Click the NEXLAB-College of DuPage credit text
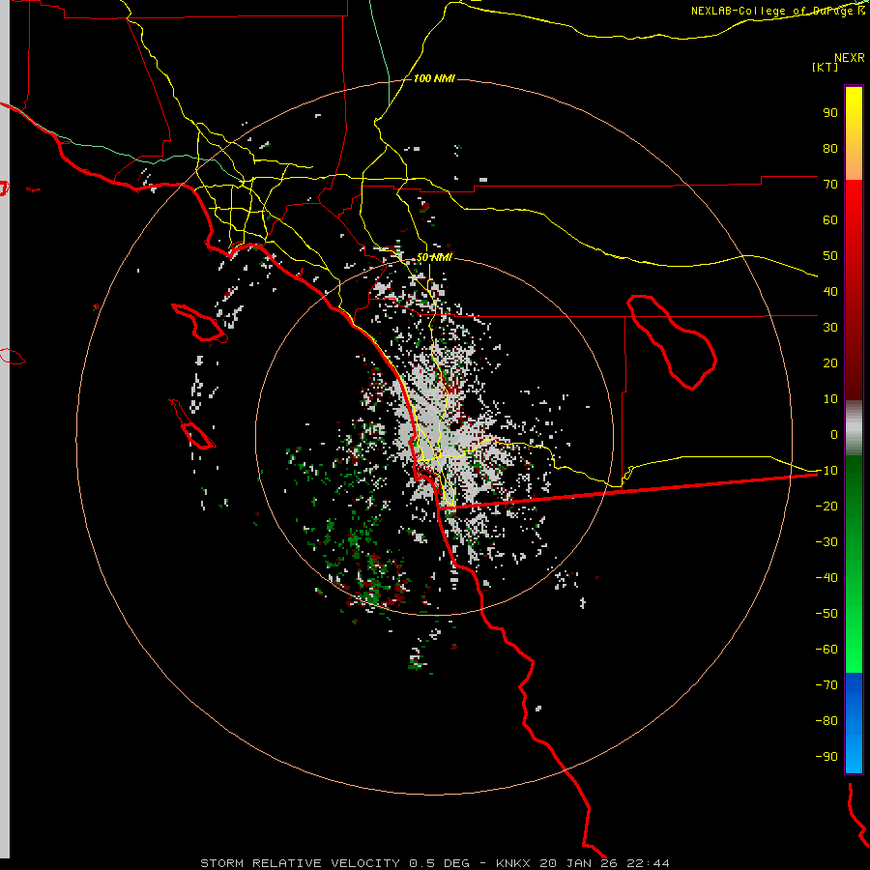 click(777, 11)
